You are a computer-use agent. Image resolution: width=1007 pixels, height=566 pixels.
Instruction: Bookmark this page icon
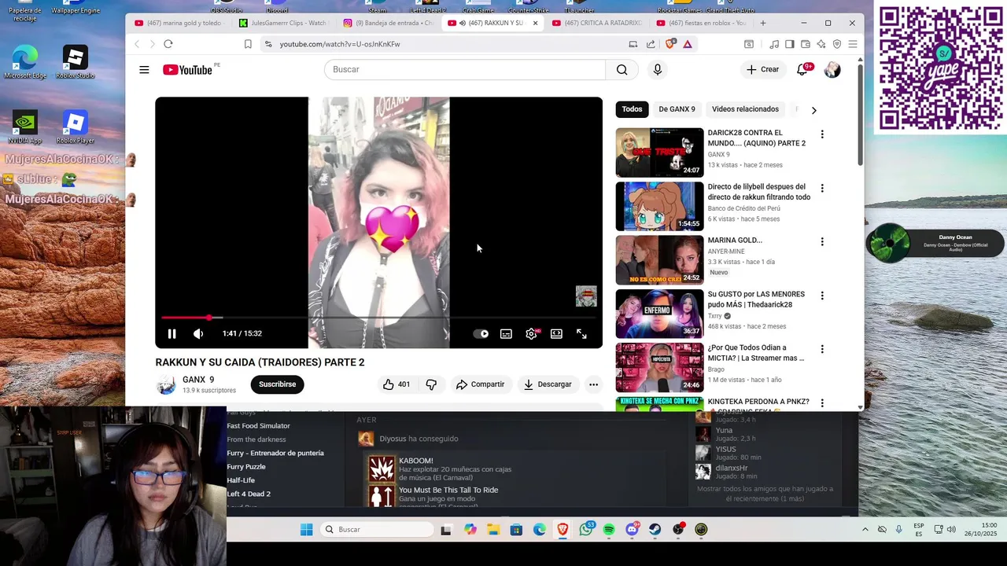tap(248, 44)
